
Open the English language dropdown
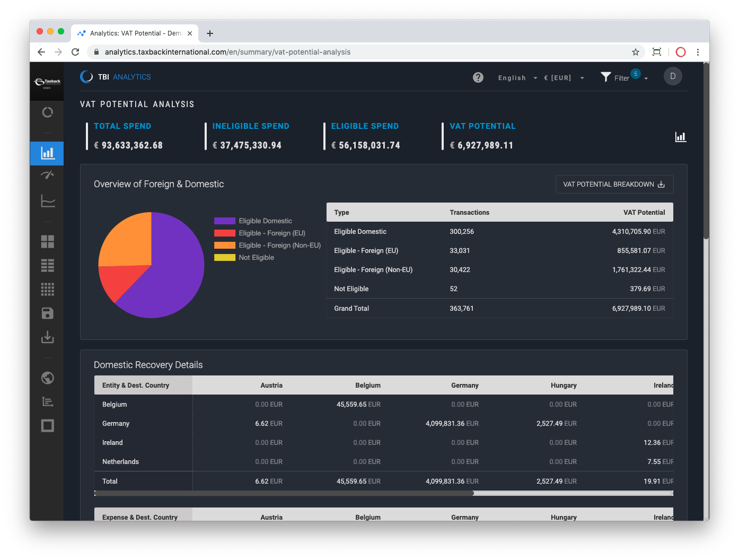click(x=517, y=78)
